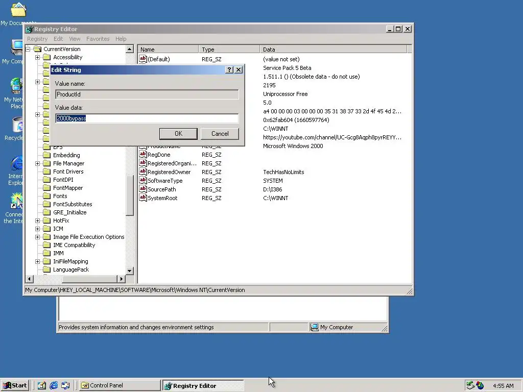Launch Internet Explorer from quick launch
This screenshot has width=523, height=392.
54,386
